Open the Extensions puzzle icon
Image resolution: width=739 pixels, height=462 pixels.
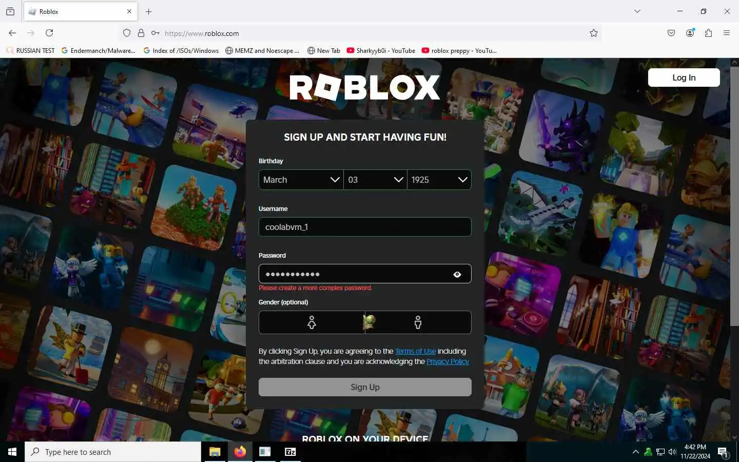[709, 33]
